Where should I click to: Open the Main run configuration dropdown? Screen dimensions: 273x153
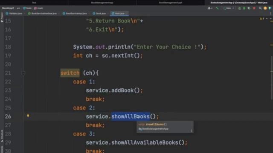(x=229, y=8)
